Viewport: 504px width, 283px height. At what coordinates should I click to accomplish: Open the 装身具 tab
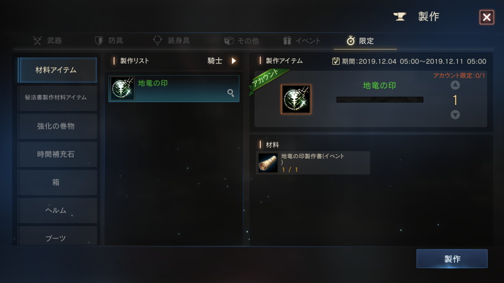[171, 41]
